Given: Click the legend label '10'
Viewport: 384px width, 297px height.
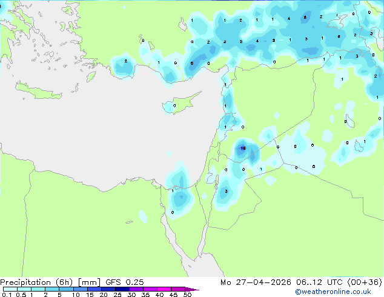Looking at the screenshot, I should click(x=76, y=295).
